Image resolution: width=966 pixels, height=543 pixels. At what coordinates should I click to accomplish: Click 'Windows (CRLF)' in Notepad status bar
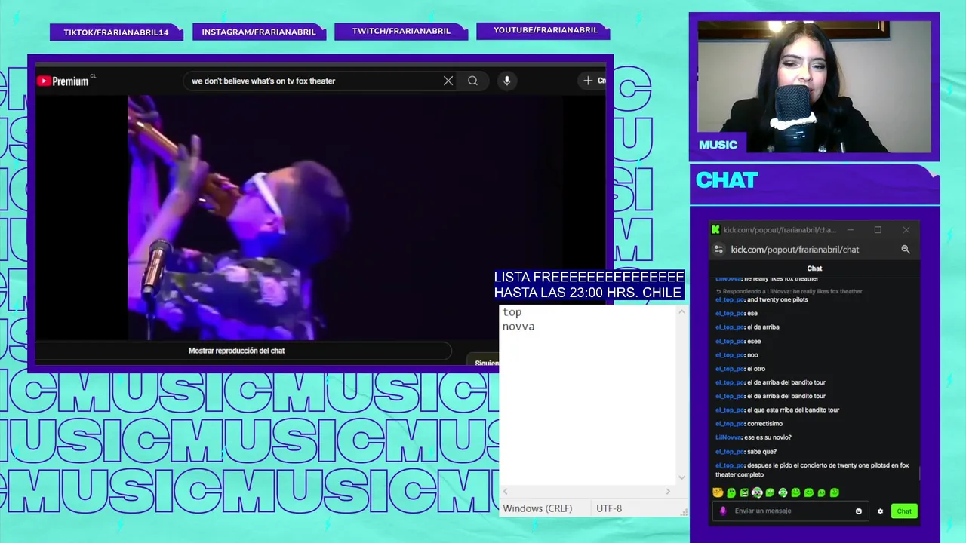click(537, 508)
